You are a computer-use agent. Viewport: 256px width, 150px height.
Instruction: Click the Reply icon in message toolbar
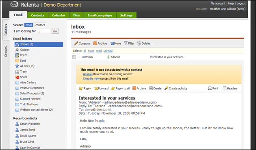coord(81,88)
